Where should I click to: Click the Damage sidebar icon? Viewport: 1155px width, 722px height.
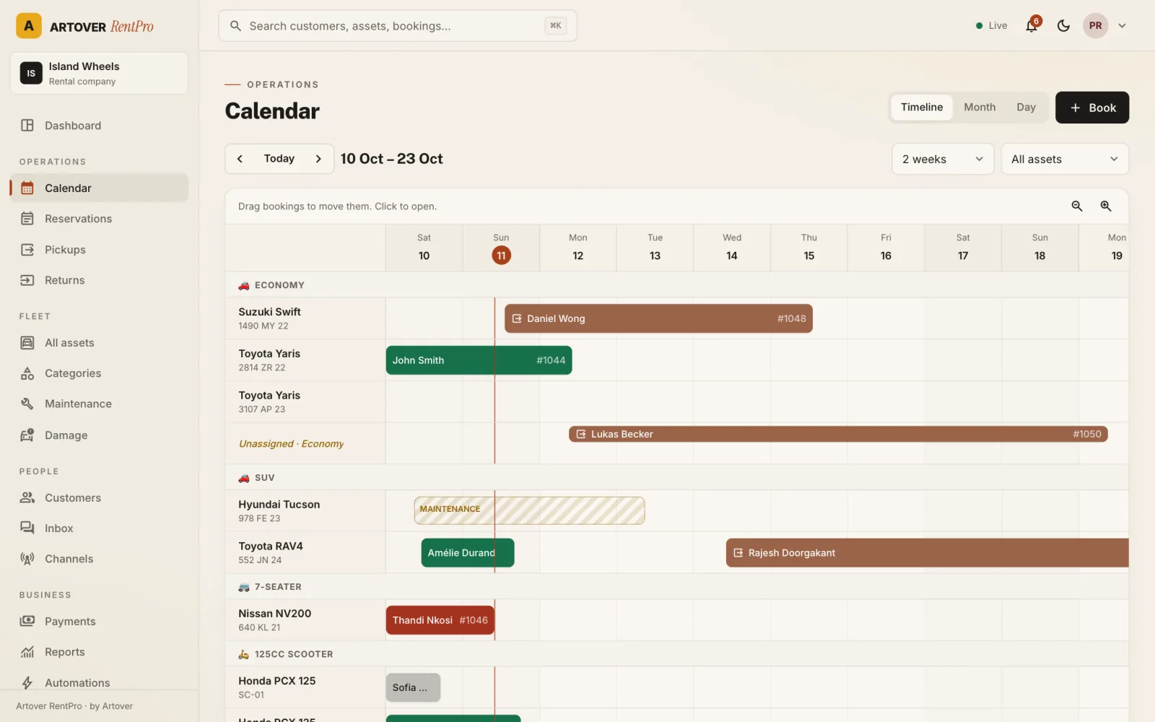27,435
